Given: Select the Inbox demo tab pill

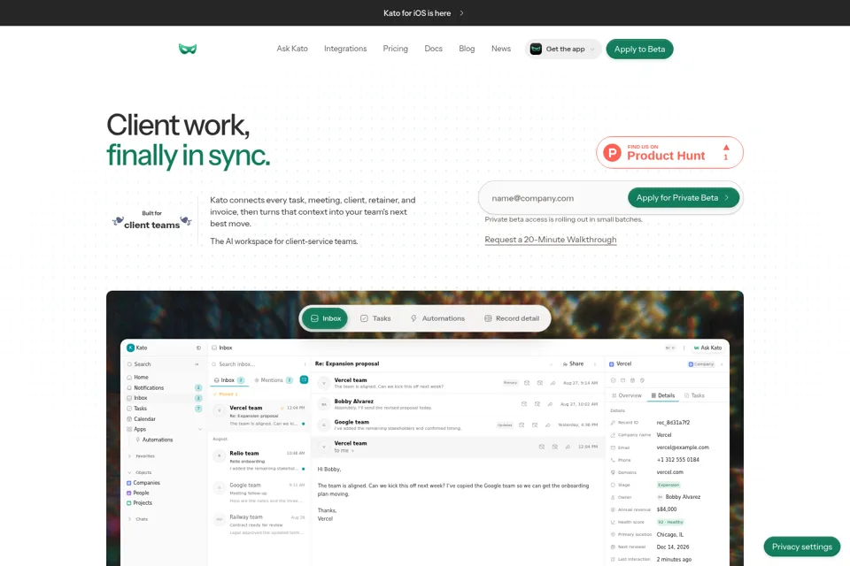Looking at the screenshot, I should 325,318.
